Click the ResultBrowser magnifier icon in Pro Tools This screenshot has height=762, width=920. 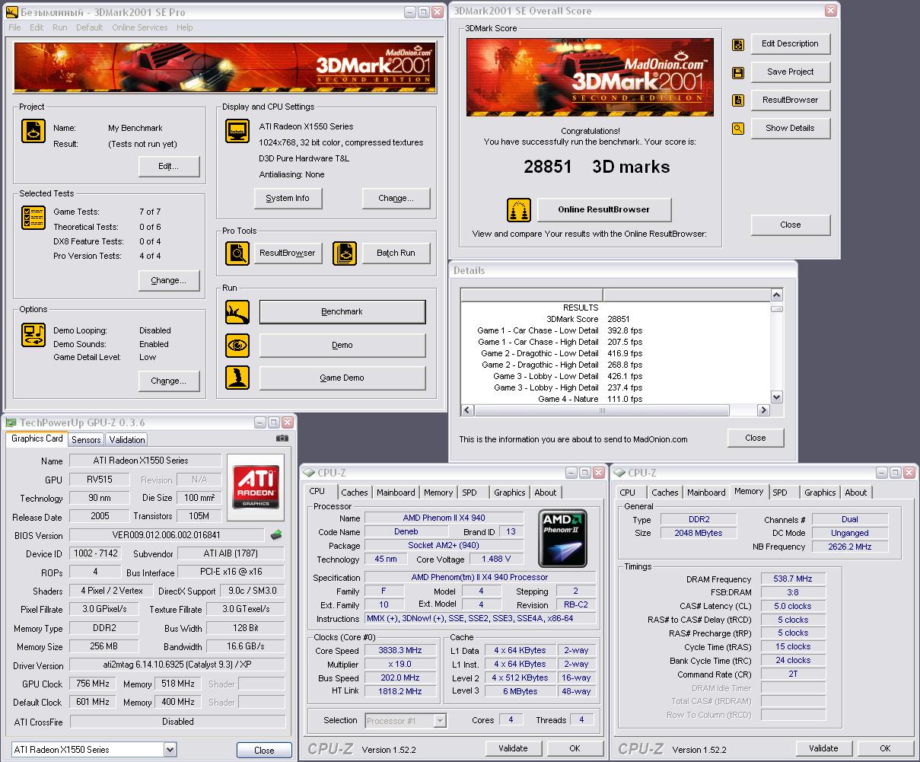pyautogui.click(x=237, y=253)
